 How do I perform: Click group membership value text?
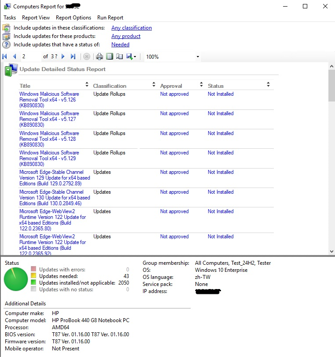233,263
